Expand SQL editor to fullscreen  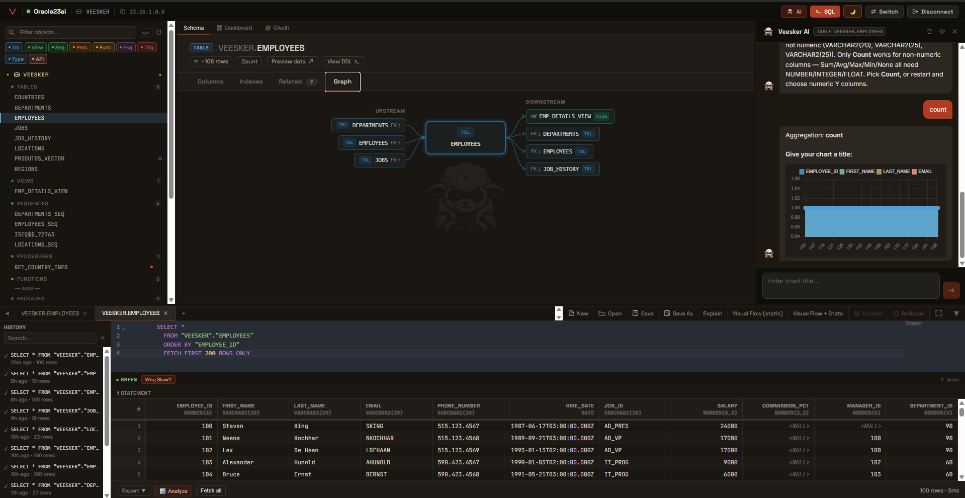pyautogui.click(x=938, y=313)
